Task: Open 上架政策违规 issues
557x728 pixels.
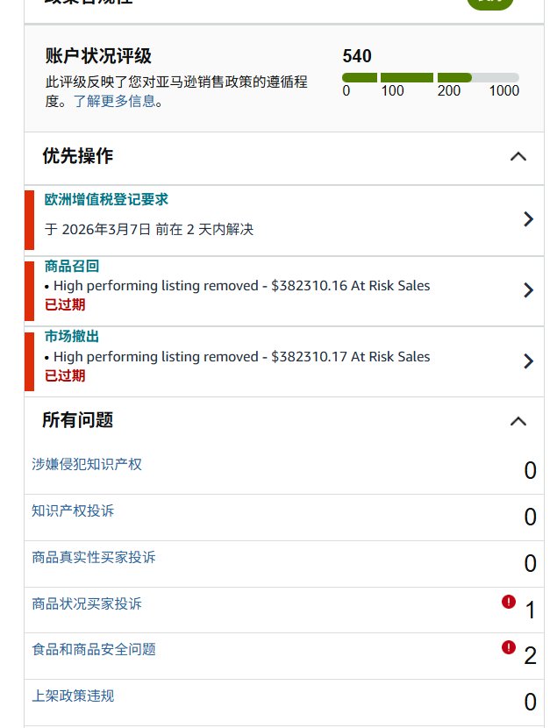Action: tap(73, 696)
